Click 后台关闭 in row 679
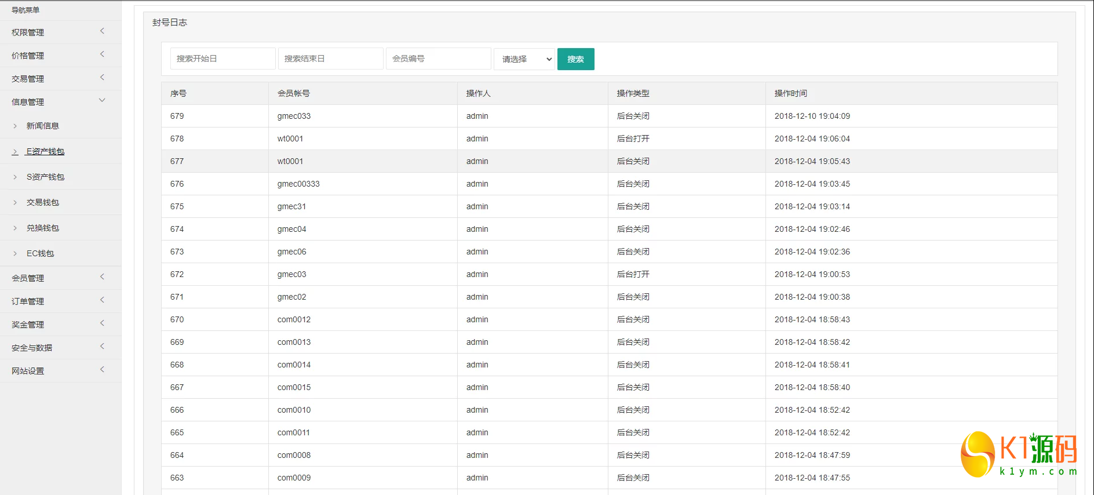1094x495 pixels. tap(633, 116)
